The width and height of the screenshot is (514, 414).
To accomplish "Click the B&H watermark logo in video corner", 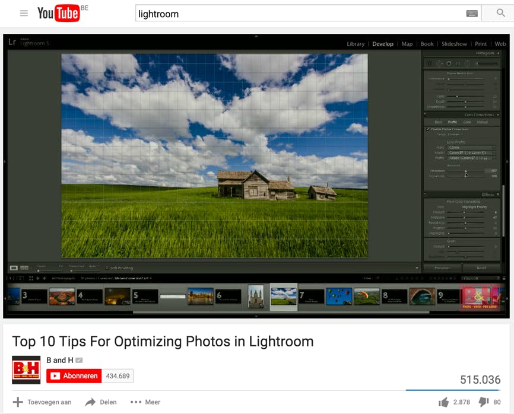I will pyautogui.click(x=479, y=297).
